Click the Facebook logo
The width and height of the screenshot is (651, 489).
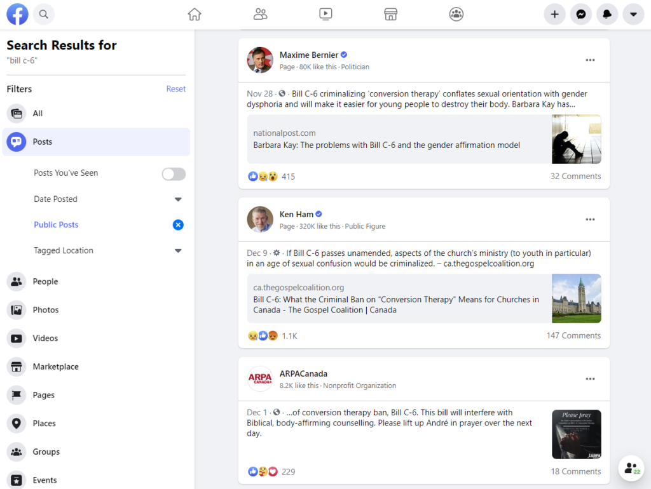[x=17, y=14]
